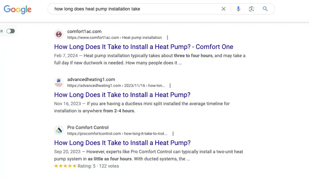Open Pro Comfort Control heat pump result title
Screen dimensions: 309x179
tap(122, 143)
